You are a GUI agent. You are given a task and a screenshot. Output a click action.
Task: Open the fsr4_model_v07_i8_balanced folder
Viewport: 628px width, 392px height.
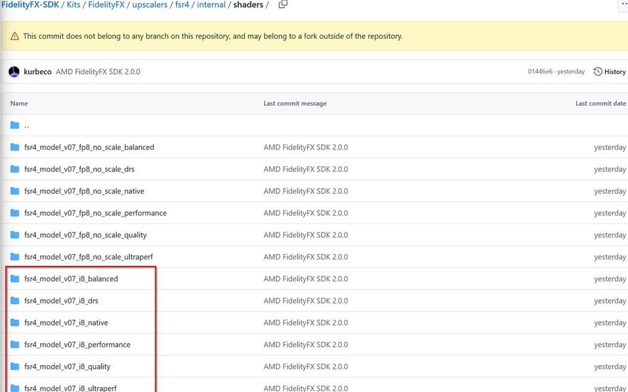(x=71, y=278)
